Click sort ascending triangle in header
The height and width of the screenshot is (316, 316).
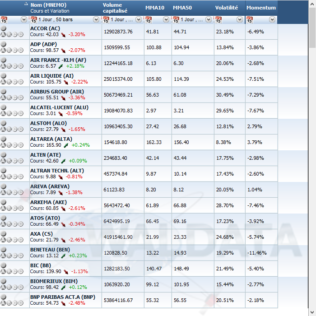click(x=26, y=4)
